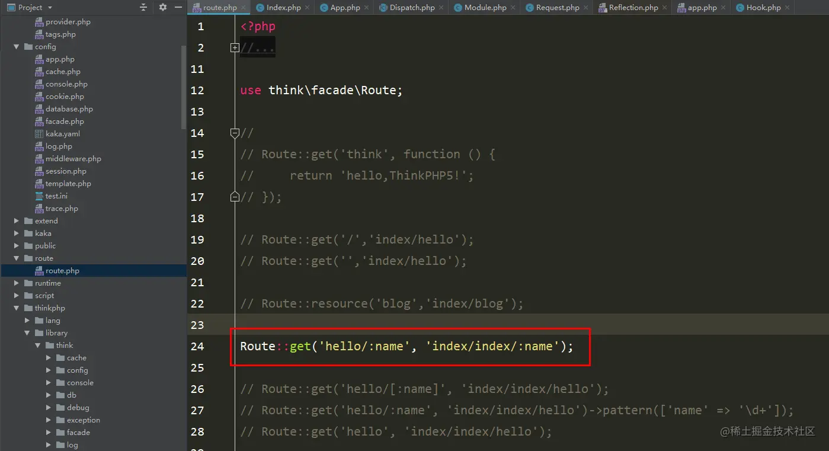The height and width of the screenshot is (451, 829).
Task: Click the PHP file icon beside tags.php
Action: (39, 34)
